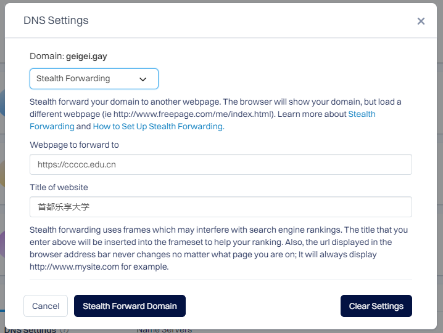Click the Domain: label text
The height and width of the screenshot is (333, 443).
[47, 56]
